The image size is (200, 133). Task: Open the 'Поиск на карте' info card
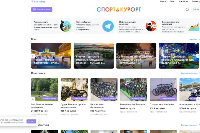click(x=51, y=26)
